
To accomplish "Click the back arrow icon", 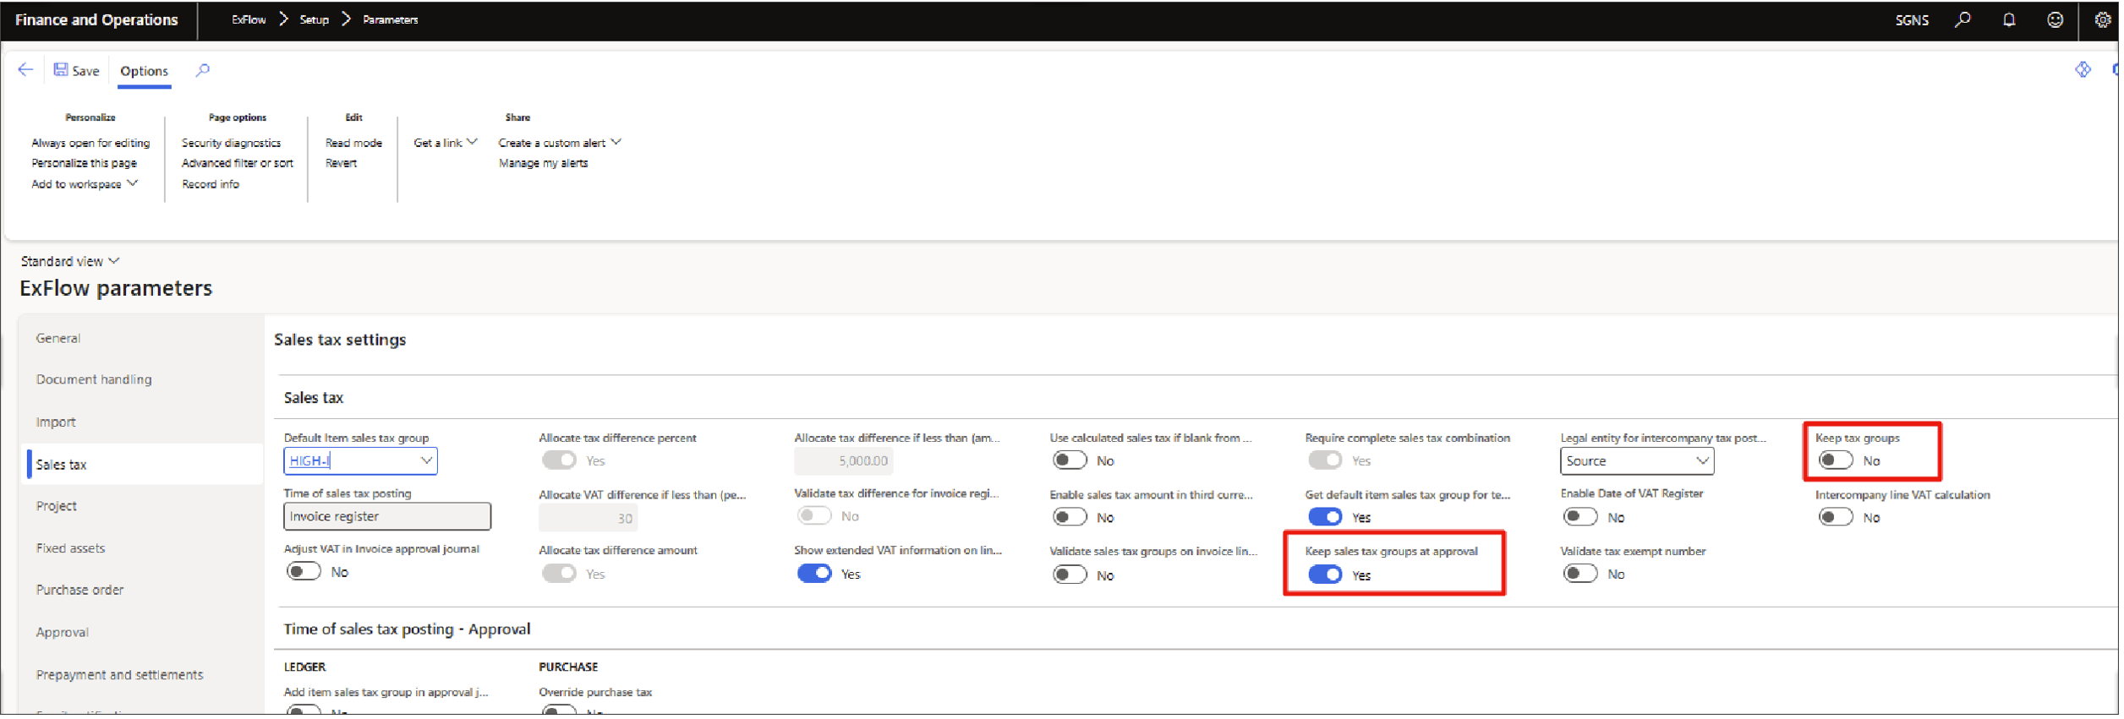I will (25, 70).
